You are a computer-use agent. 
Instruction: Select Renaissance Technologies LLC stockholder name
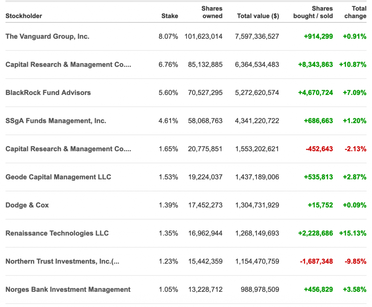point(57,233)
